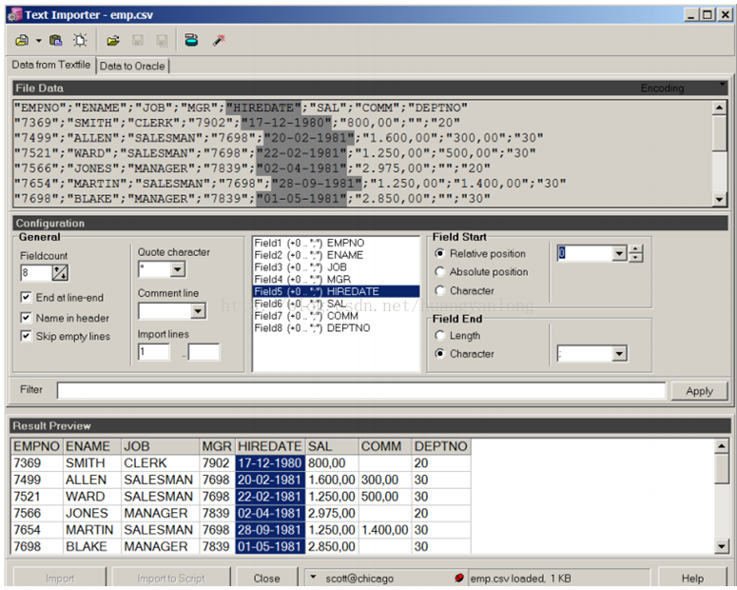Viewport: 737px width, 590px height.
Task: Click the Open definition folder icon
Action: coord(113,41)
